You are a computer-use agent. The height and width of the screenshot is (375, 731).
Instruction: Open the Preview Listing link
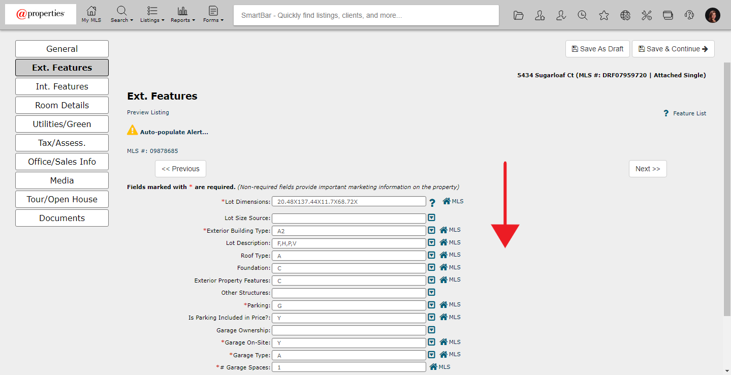pos(148,112)
